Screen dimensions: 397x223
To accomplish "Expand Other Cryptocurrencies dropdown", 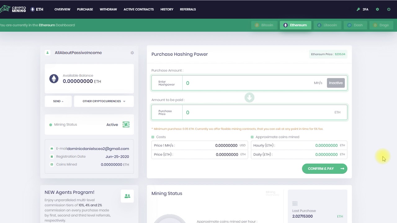I will (x=104, y=101).
